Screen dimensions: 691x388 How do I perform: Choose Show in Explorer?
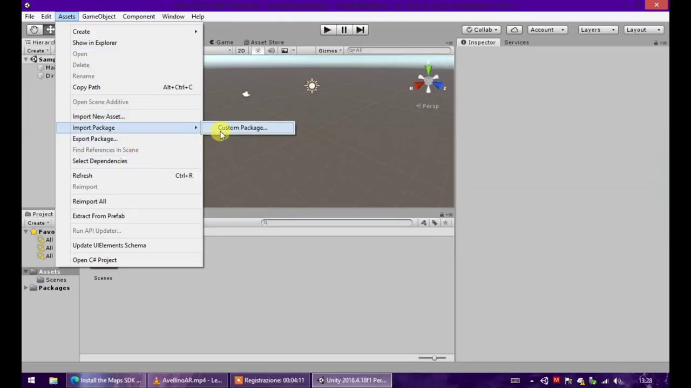130,43
